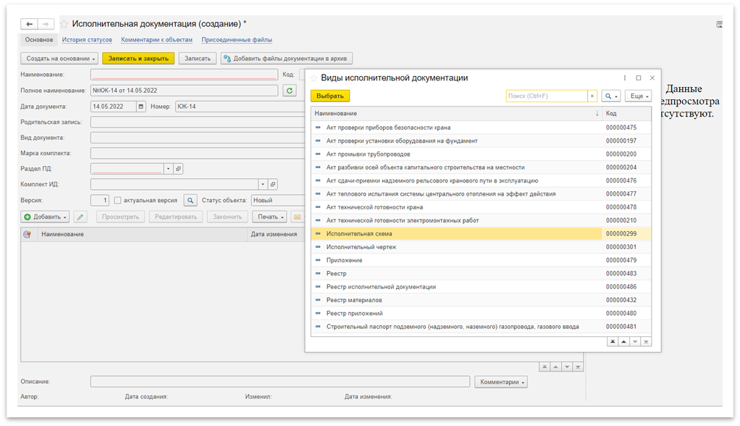Click magnifier icon next to version field
This screenshot has height=426, width=740.
(190, 200)
